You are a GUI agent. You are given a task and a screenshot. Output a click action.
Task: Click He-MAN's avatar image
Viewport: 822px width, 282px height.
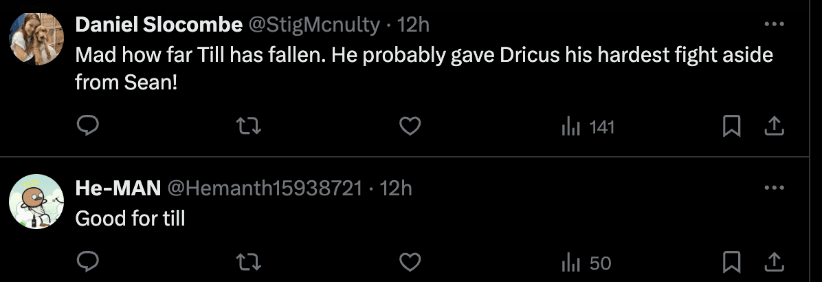36,202
